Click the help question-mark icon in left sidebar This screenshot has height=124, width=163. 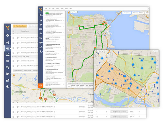tap(7, 35)
